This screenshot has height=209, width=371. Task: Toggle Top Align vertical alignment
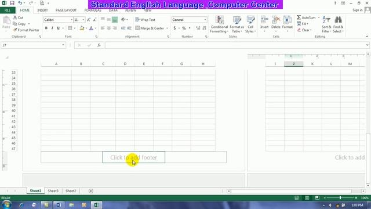103,20
